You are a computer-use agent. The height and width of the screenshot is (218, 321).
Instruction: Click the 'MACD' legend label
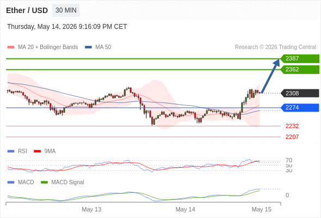coord(26,183)
